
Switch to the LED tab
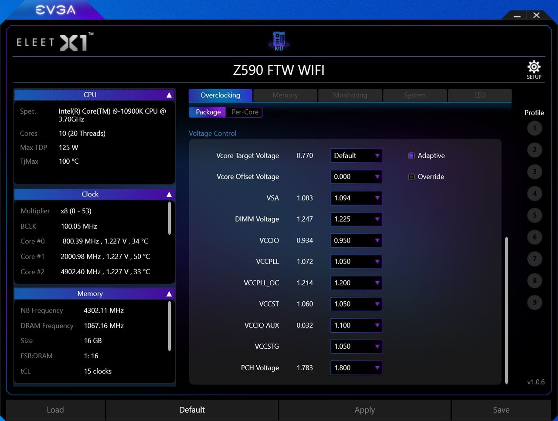point(480,95)
